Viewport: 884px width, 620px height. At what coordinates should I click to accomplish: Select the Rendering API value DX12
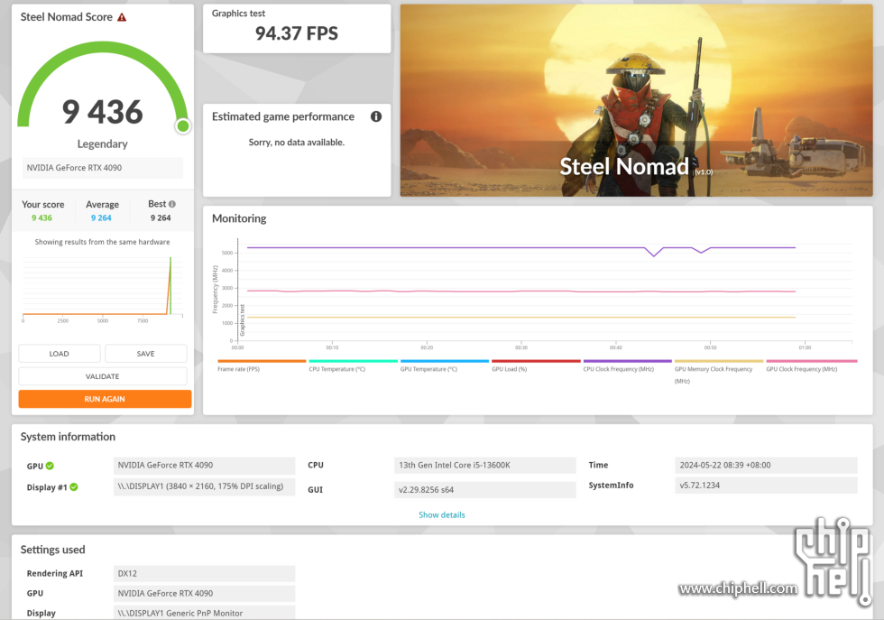[204, 573]
